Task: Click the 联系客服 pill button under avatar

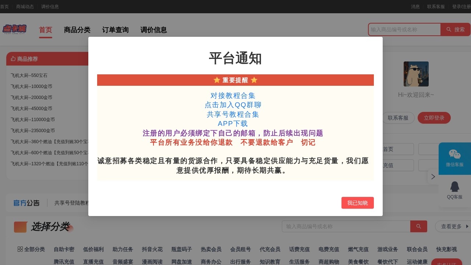Action: (x=398, y=118)
